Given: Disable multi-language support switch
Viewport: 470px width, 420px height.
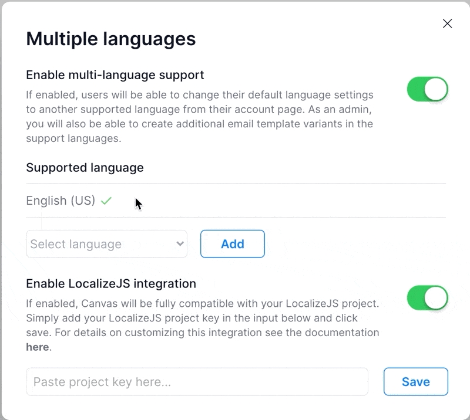Looking at the screenshot, I should [x=427, y=90].
